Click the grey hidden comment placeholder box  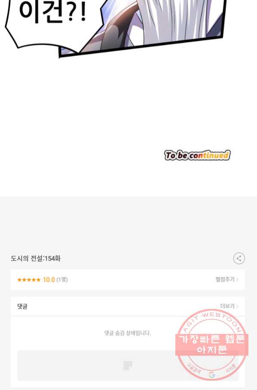(x=128, y=365)
